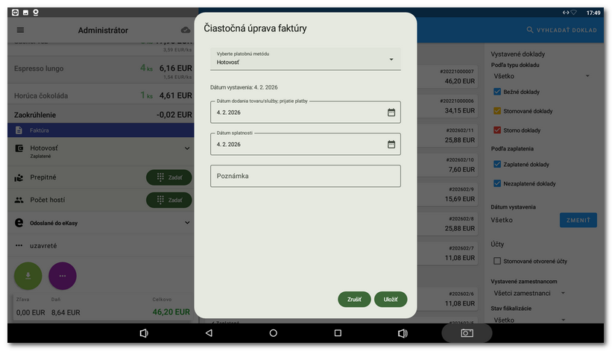
Task: Open the payment method Hotovosť dropdown
Action: tap(305, 59)
